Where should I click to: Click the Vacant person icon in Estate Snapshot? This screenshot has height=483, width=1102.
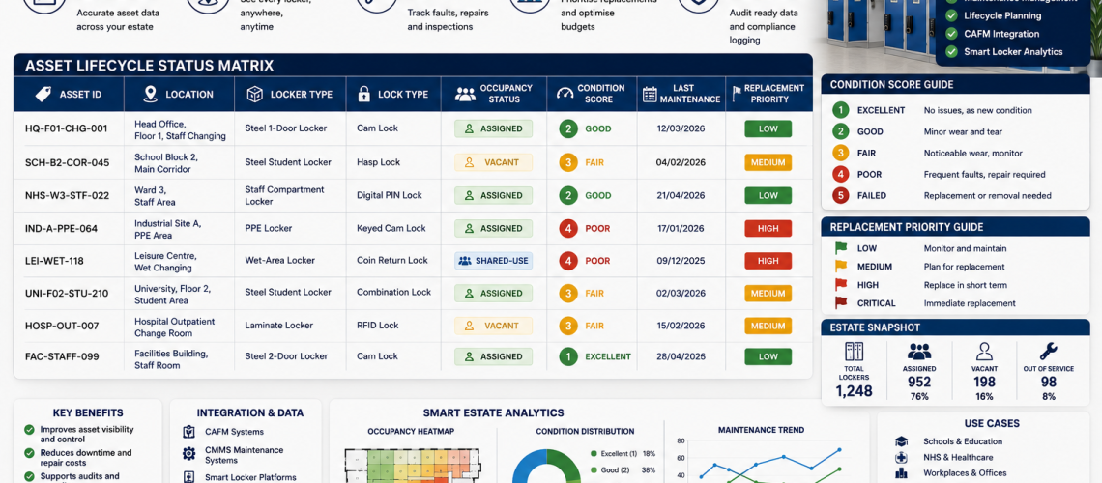coord(985,352)
